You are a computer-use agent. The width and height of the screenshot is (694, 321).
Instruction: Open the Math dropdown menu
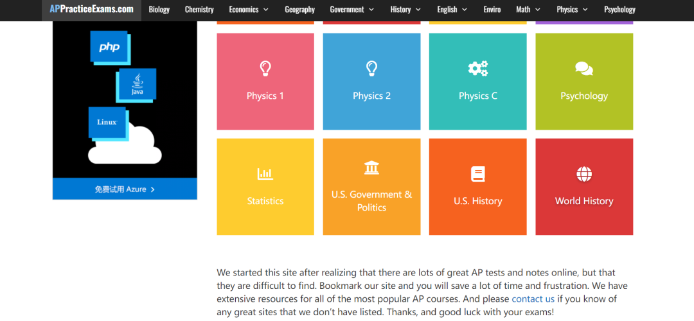[528, 10]
